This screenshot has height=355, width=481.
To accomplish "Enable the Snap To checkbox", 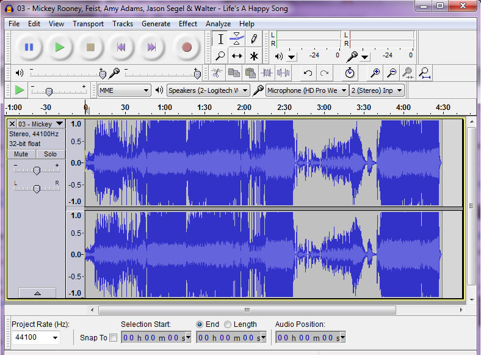I will click(x=113, y=338).
